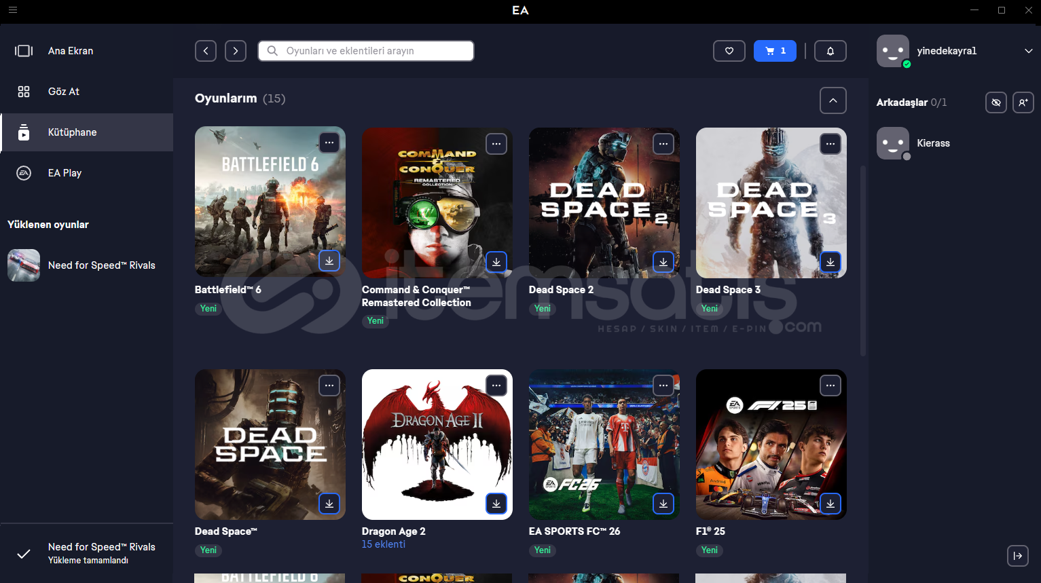This screenshot has width=1041, height=583.
Task: Click the Oyunlarım section heading
Action: click(x=225, y=98)
